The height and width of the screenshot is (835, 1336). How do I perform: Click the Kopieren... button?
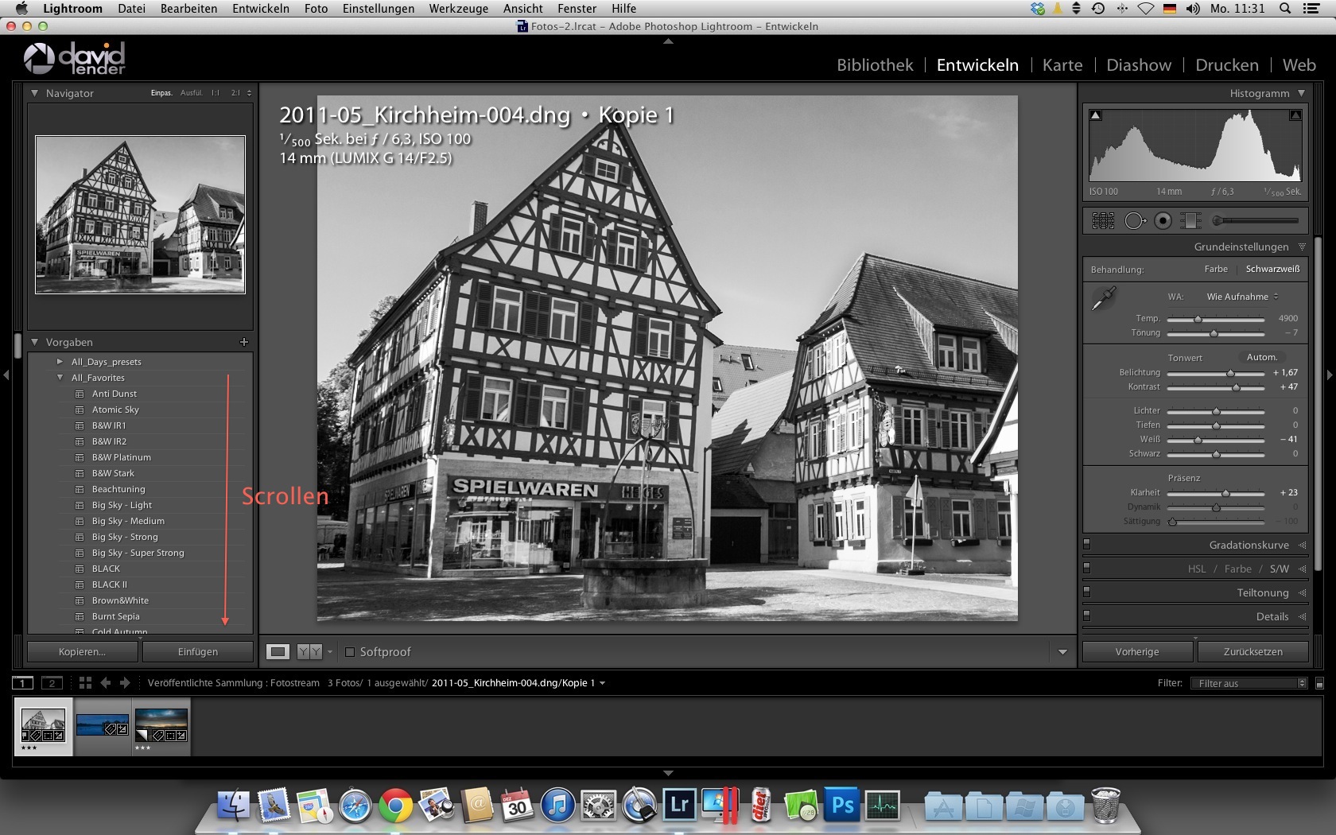tap(83, 652)
